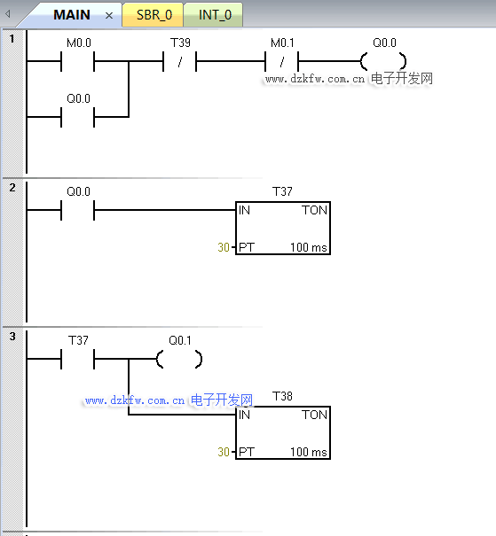The image size is (496, 536).
Task: Switch to the SBR_0 tab
Action: point(154,15)
